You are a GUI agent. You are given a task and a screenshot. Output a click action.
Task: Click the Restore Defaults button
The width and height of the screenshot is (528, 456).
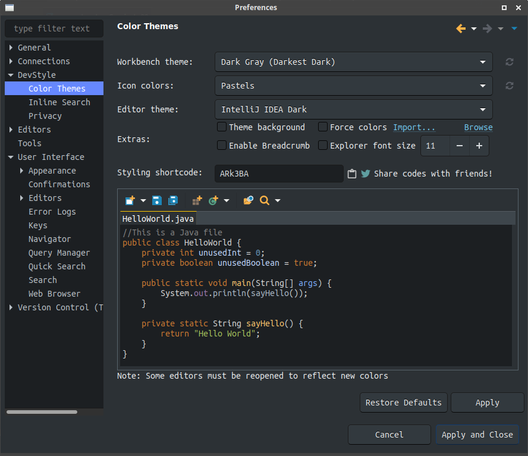point(403,402)
